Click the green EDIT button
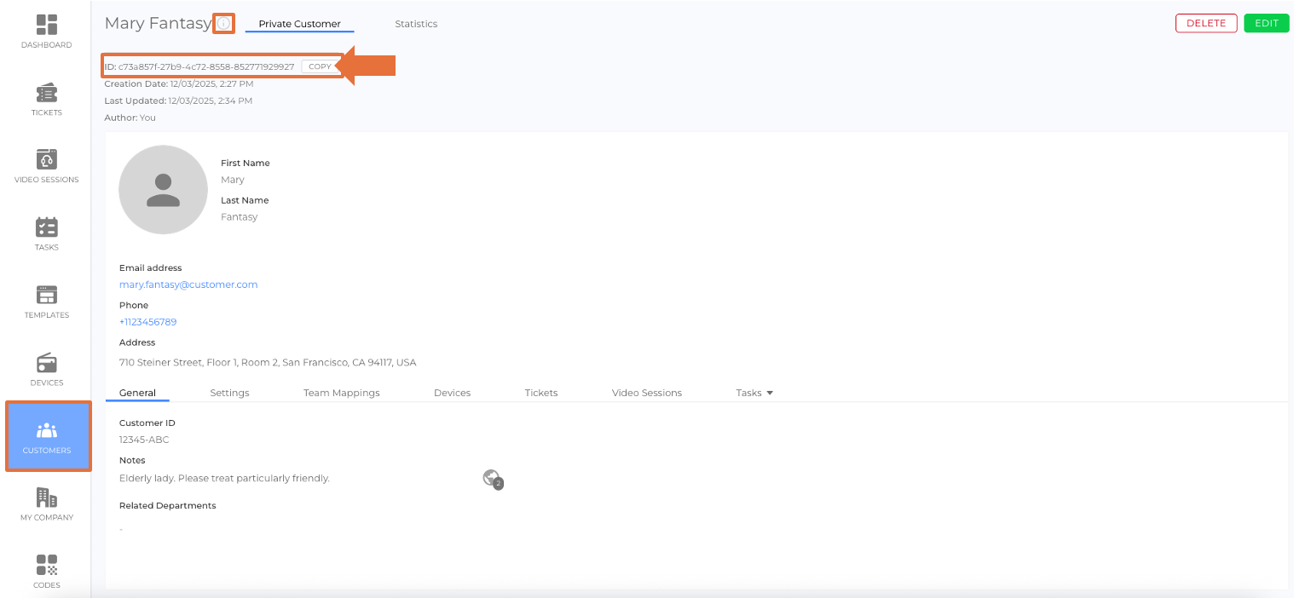Viewport: 1294px width, 598px height. pyautogui.click(x=1266, y=23)
